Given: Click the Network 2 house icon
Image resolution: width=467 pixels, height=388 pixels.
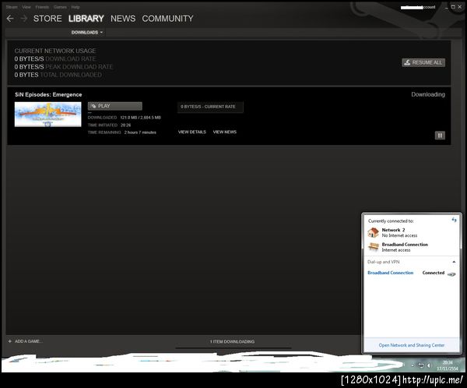Looking at the screenshot, I should point(373,232).
